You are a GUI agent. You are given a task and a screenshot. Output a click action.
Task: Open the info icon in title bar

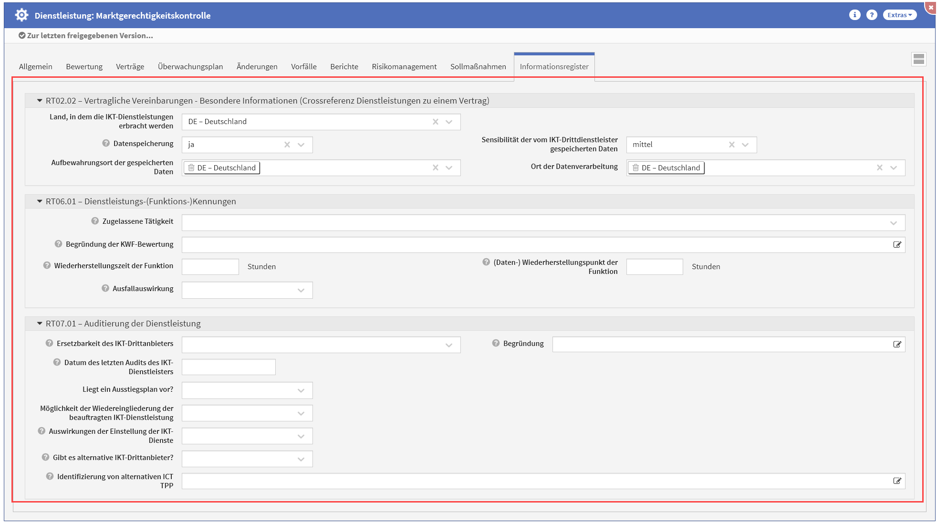click(854, 15)
